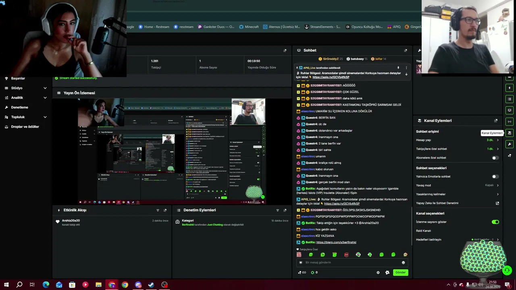Open File Explorer from the taskbar
Image resolution: width=516 pixels, height=290 pixels.
click(98, 285)
